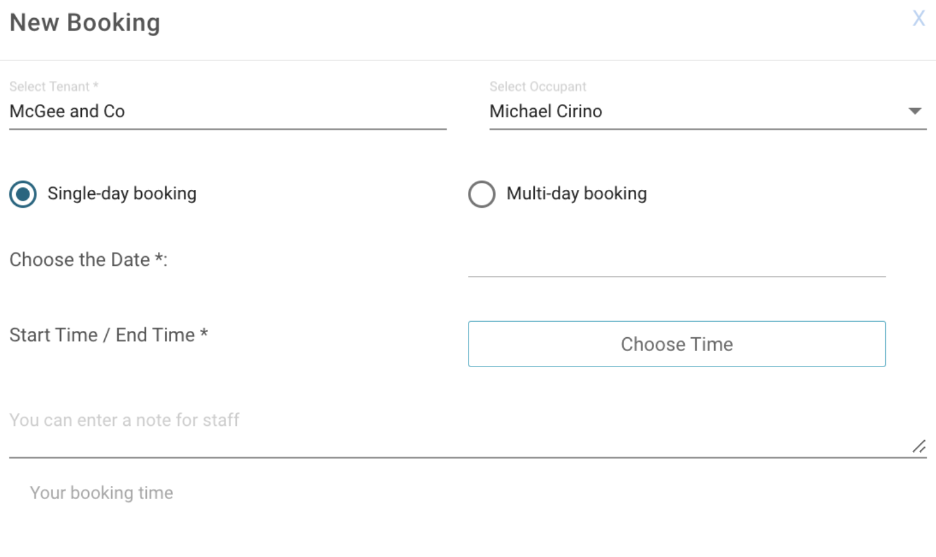The image size is (936, 557).
Task: Click the Select Tenant label
Action: pos(54,87)
